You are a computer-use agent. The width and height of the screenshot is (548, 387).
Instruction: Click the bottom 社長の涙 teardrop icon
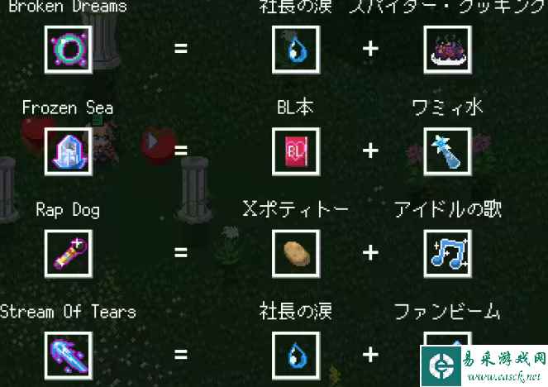[296, 356]
